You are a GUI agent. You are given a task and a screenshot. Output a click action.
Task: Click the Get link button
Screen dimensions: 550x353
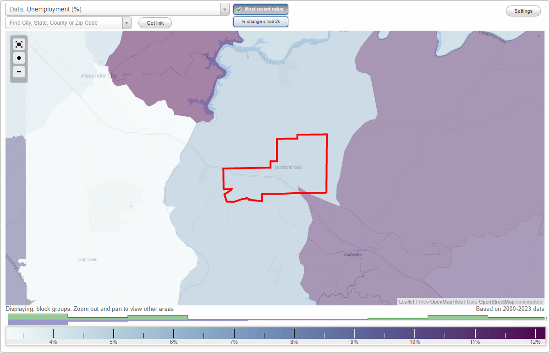154,23
